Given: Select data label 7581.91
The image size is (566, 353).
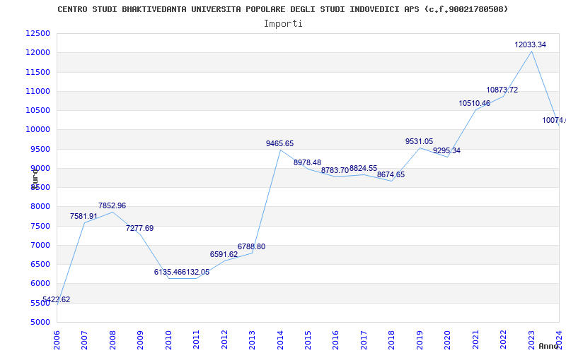Looking at the screenshot, I should [x=83, y=217].
